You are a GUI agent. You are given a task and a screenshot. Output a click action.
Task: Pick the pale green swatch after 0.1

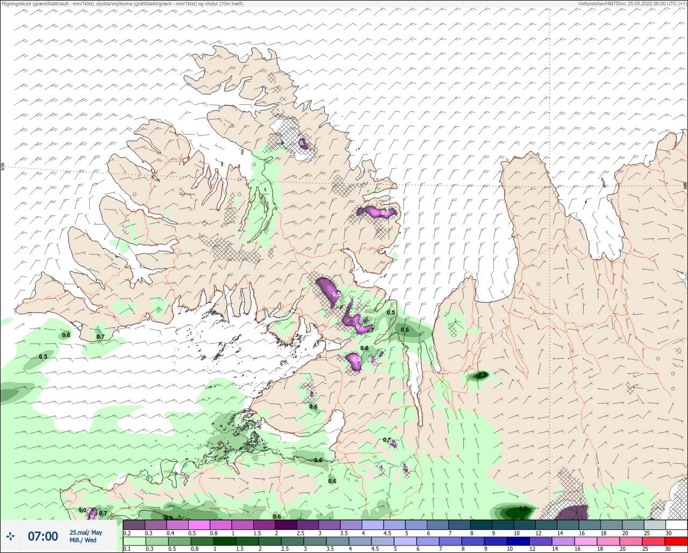pyautogui.click(x=134, y=541)
